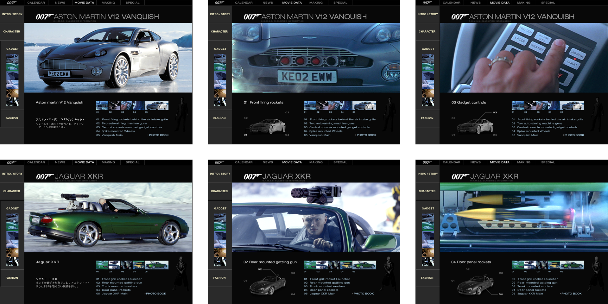Click the grey Jaguar model on Door panel rockets screen

476,285
